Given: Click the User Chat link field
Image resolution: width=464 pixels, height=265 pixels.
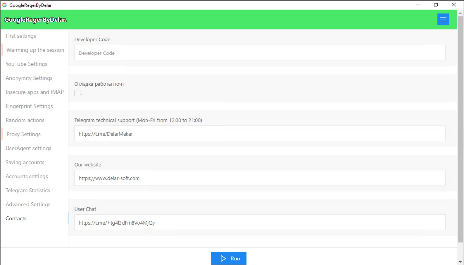Looking at the screenshot, I should click(x=260, y=223).
